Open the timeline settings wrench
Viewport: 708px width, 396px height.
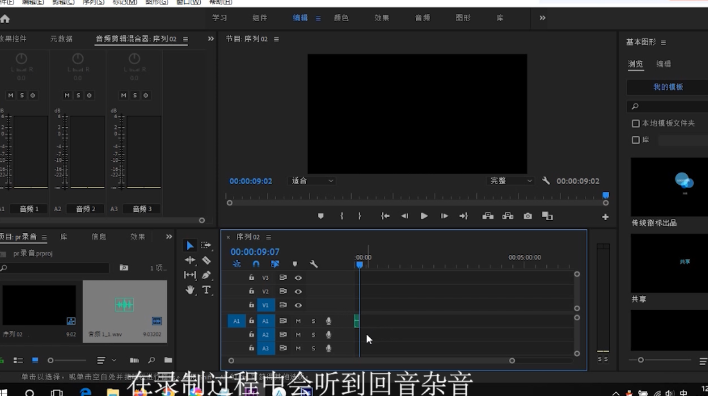tap(313, 264)
